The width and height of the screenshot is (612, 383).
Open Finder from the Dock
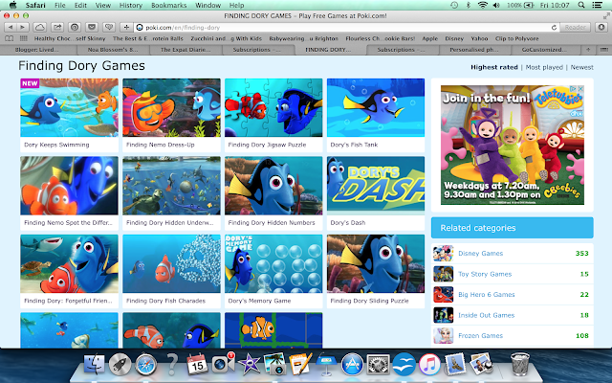coord(94,364)
